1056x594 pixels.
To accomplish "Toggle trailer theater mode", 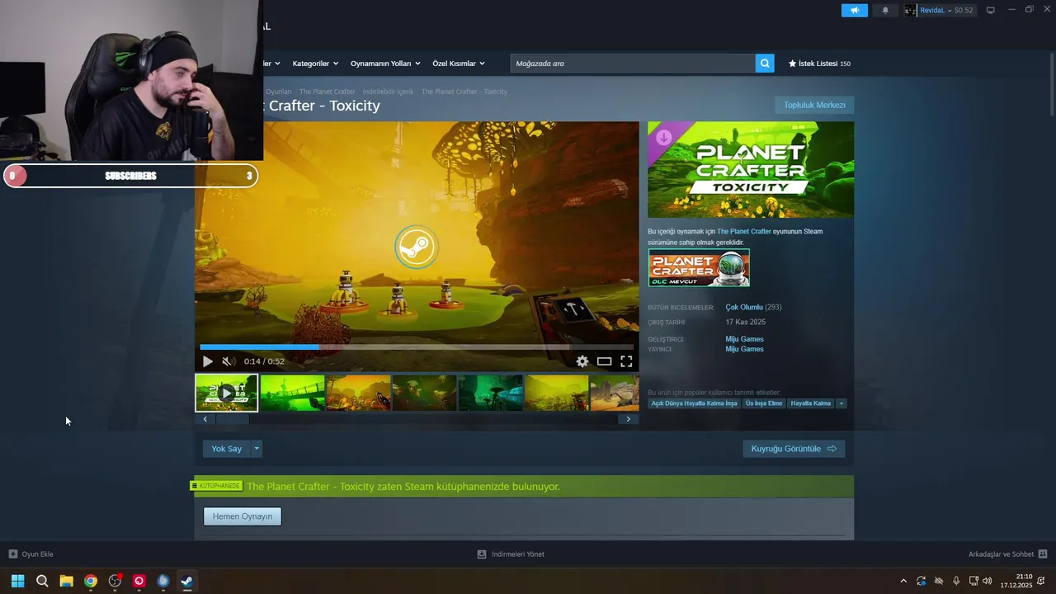I will (x=604, y=361).
